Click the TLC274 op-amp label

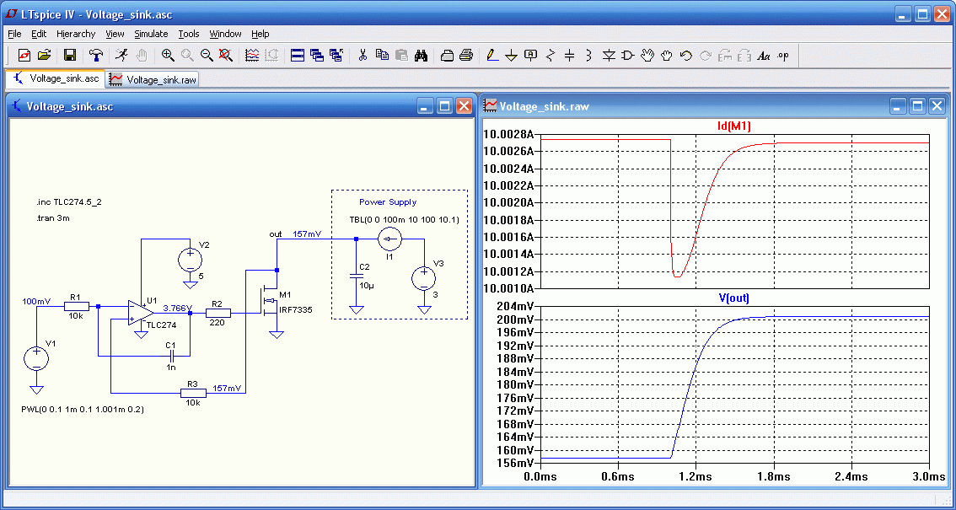(x=161, y=325)
